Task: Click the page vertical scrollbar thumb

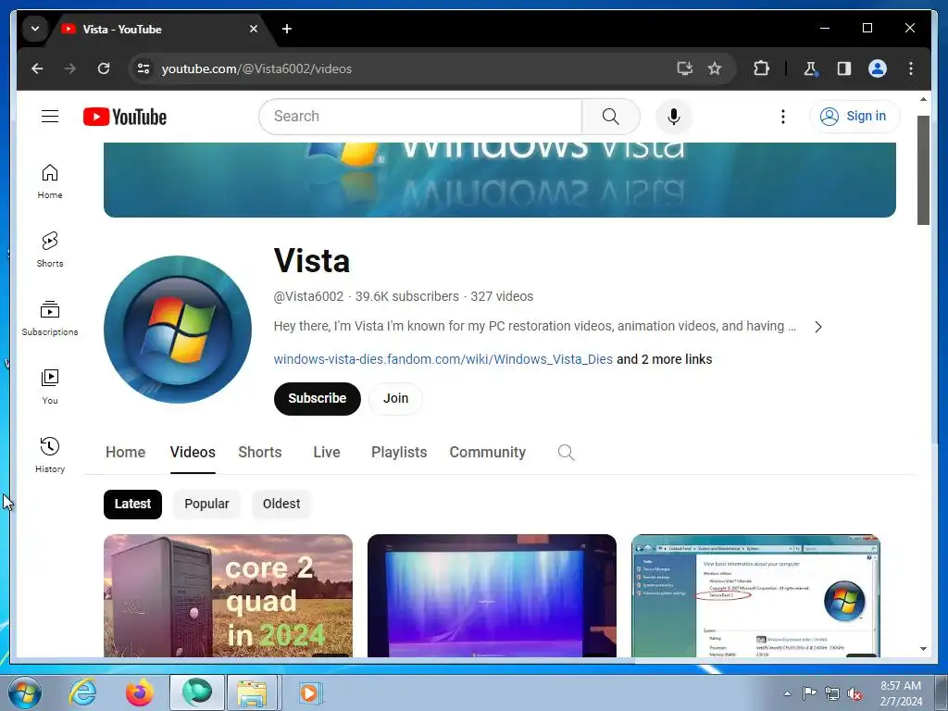Action: (923, 170)
